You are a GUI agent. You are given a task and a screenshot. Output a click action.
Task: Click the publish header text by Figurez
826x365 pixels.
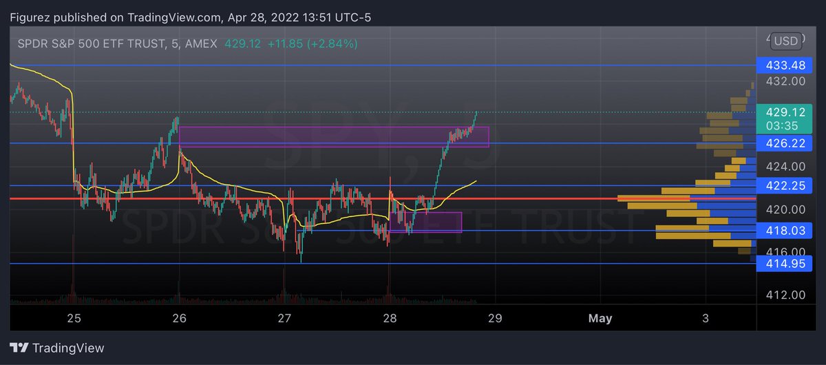191,17
